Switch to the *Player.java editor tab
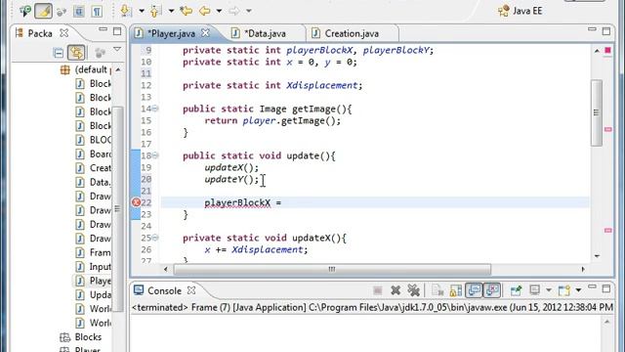Image resolution: width=625 pixels, height=352 pixels. click(172, 33)
